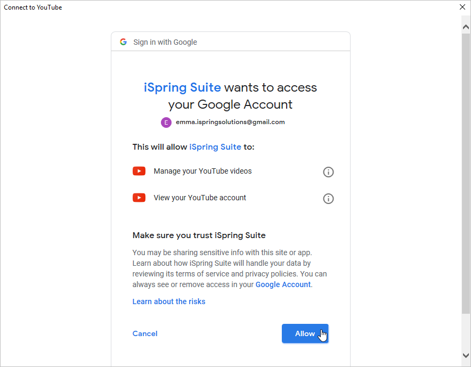471x367 pixels.
Task: Show info for Manage your YouTube videos
Action: [328, 172]
